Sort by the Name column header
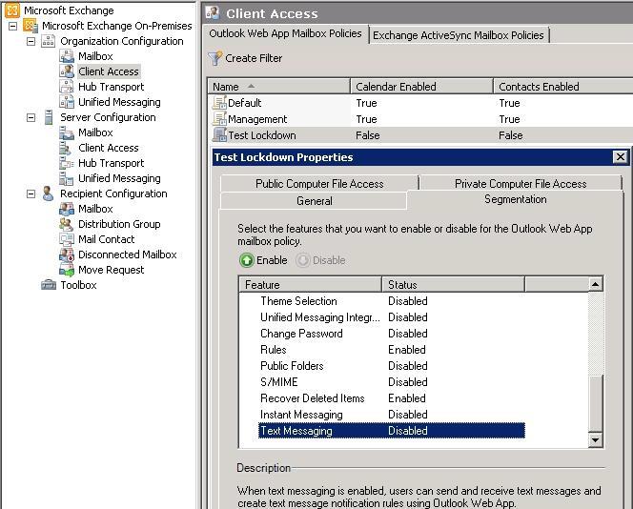 coord(279,87)
